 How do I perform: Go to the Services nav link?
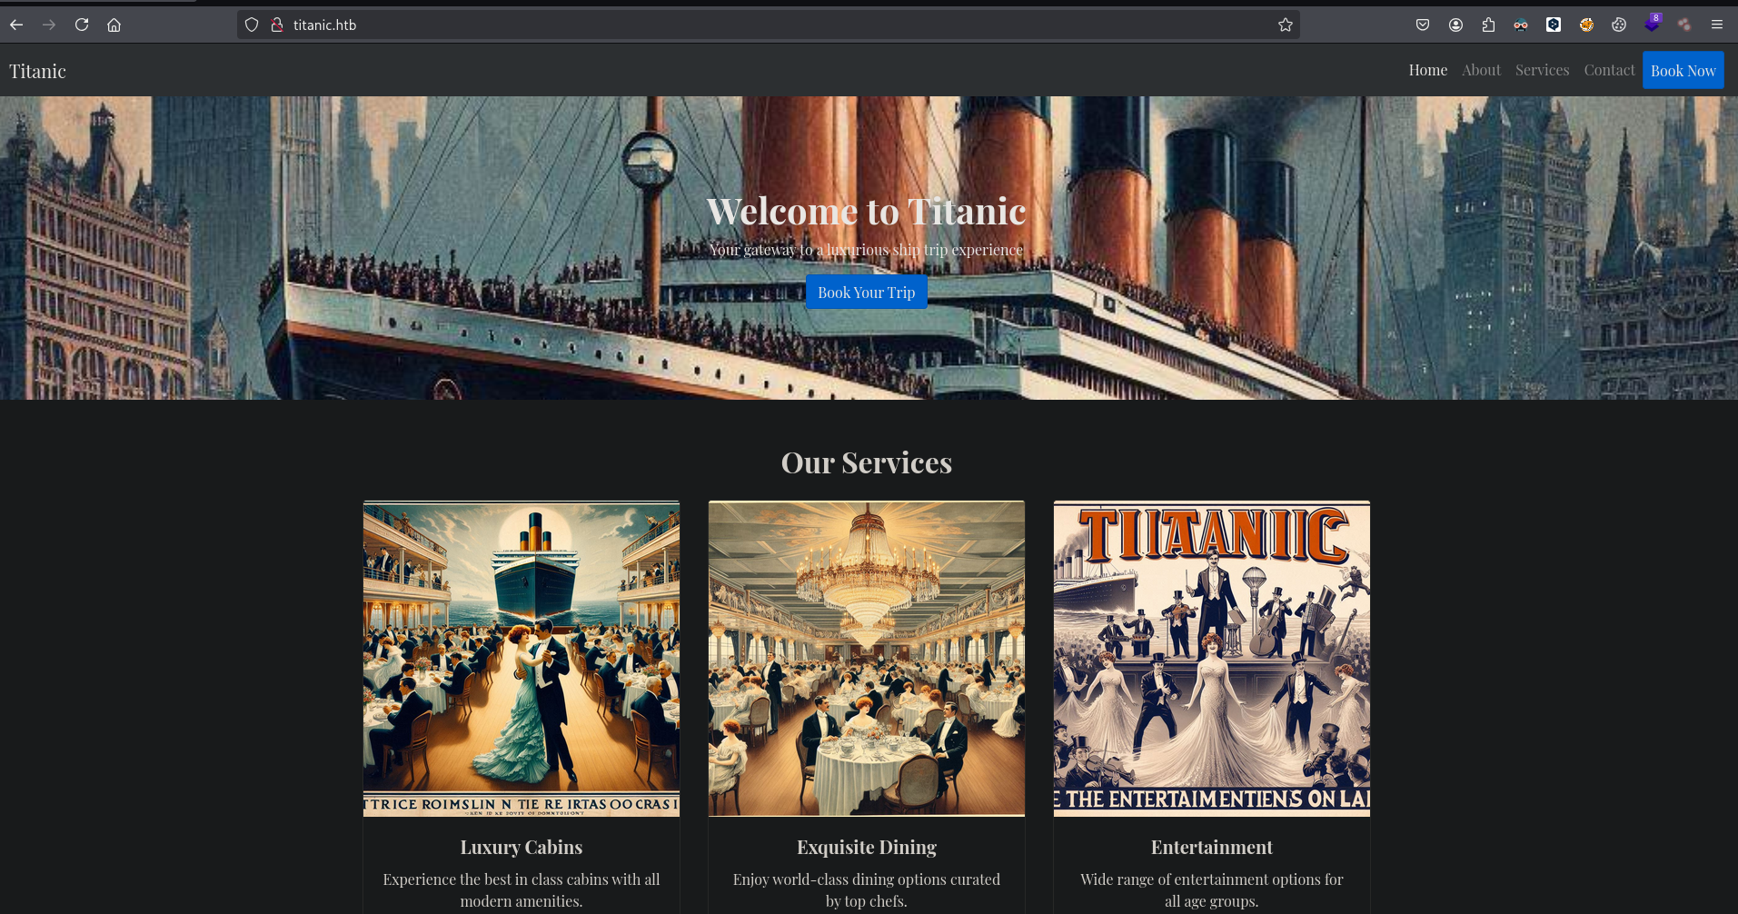click(1542, 70)
